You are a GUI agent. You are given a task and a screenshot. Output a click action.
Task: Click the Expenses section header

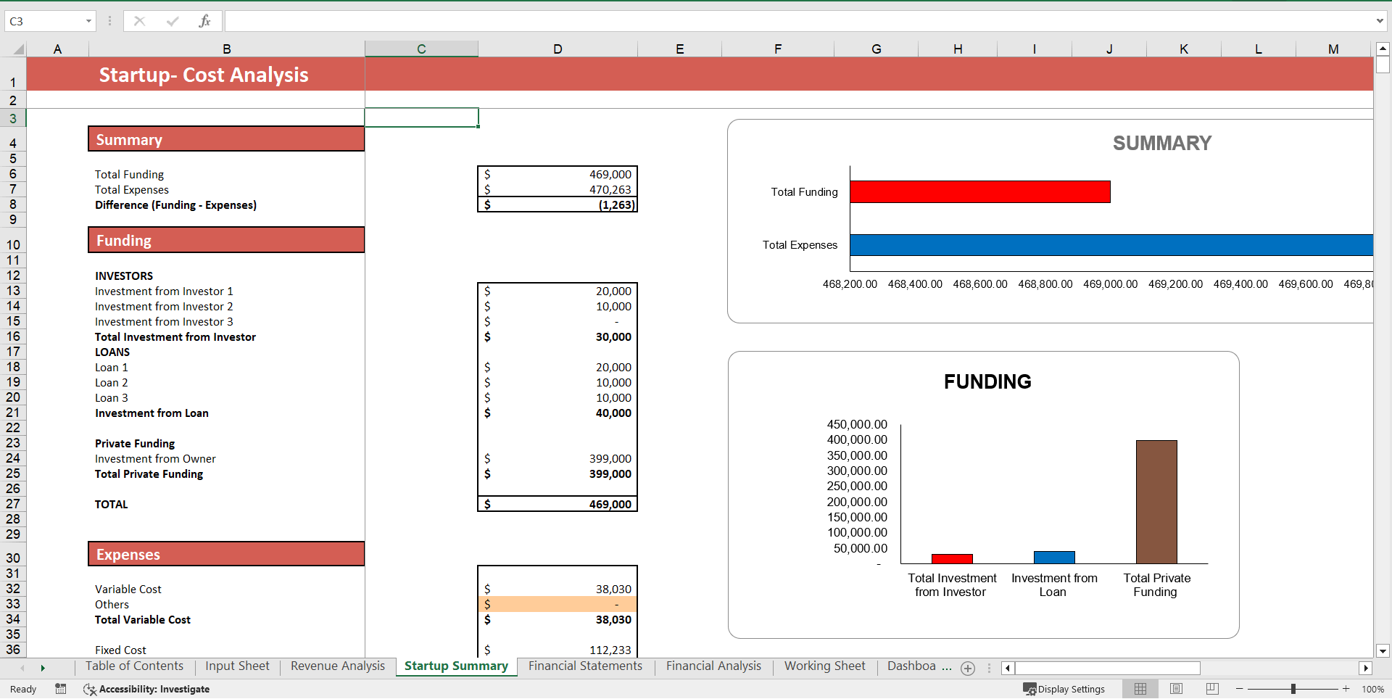226,554
